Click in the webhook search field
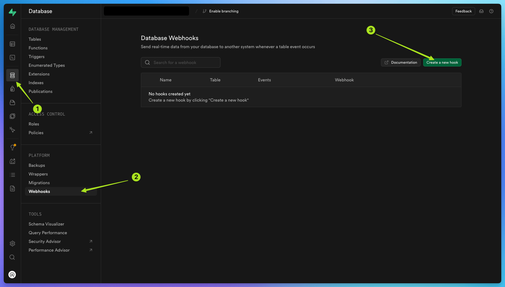Image resolution: width=505 pixels, height=287 pixels. click(x=180, y=62)
